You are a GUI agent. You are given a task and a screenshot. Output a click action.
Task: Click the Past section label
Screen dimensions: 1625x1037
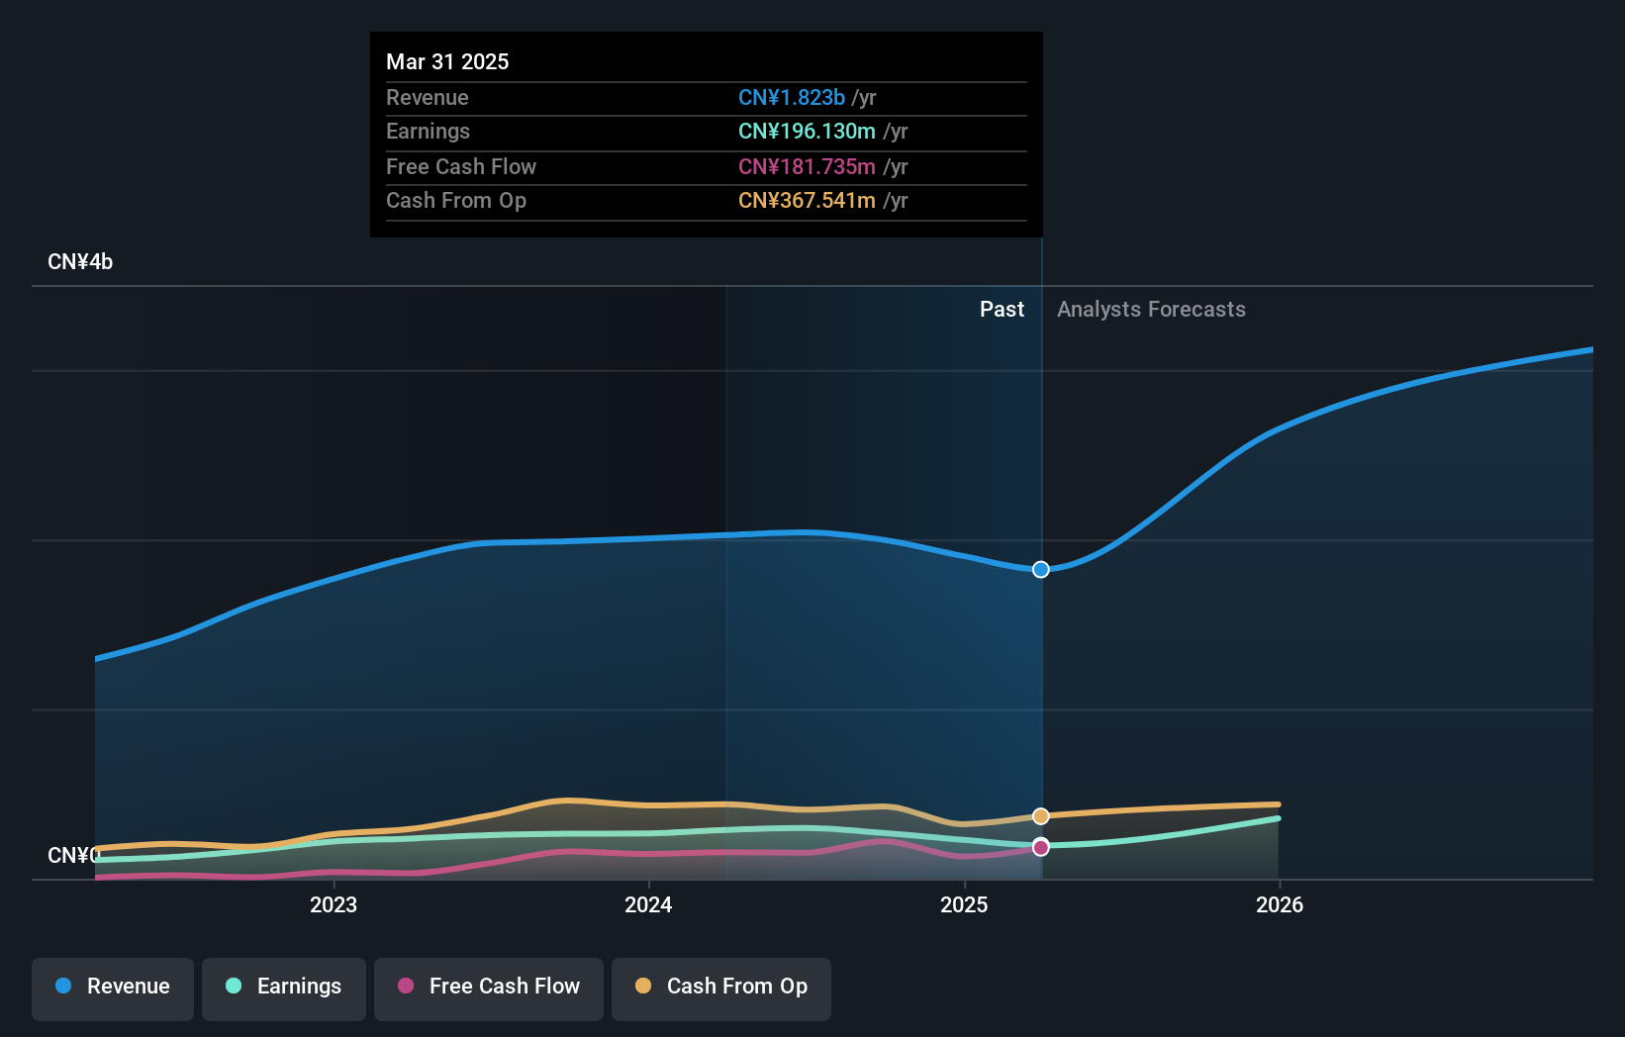point(1002,310)
